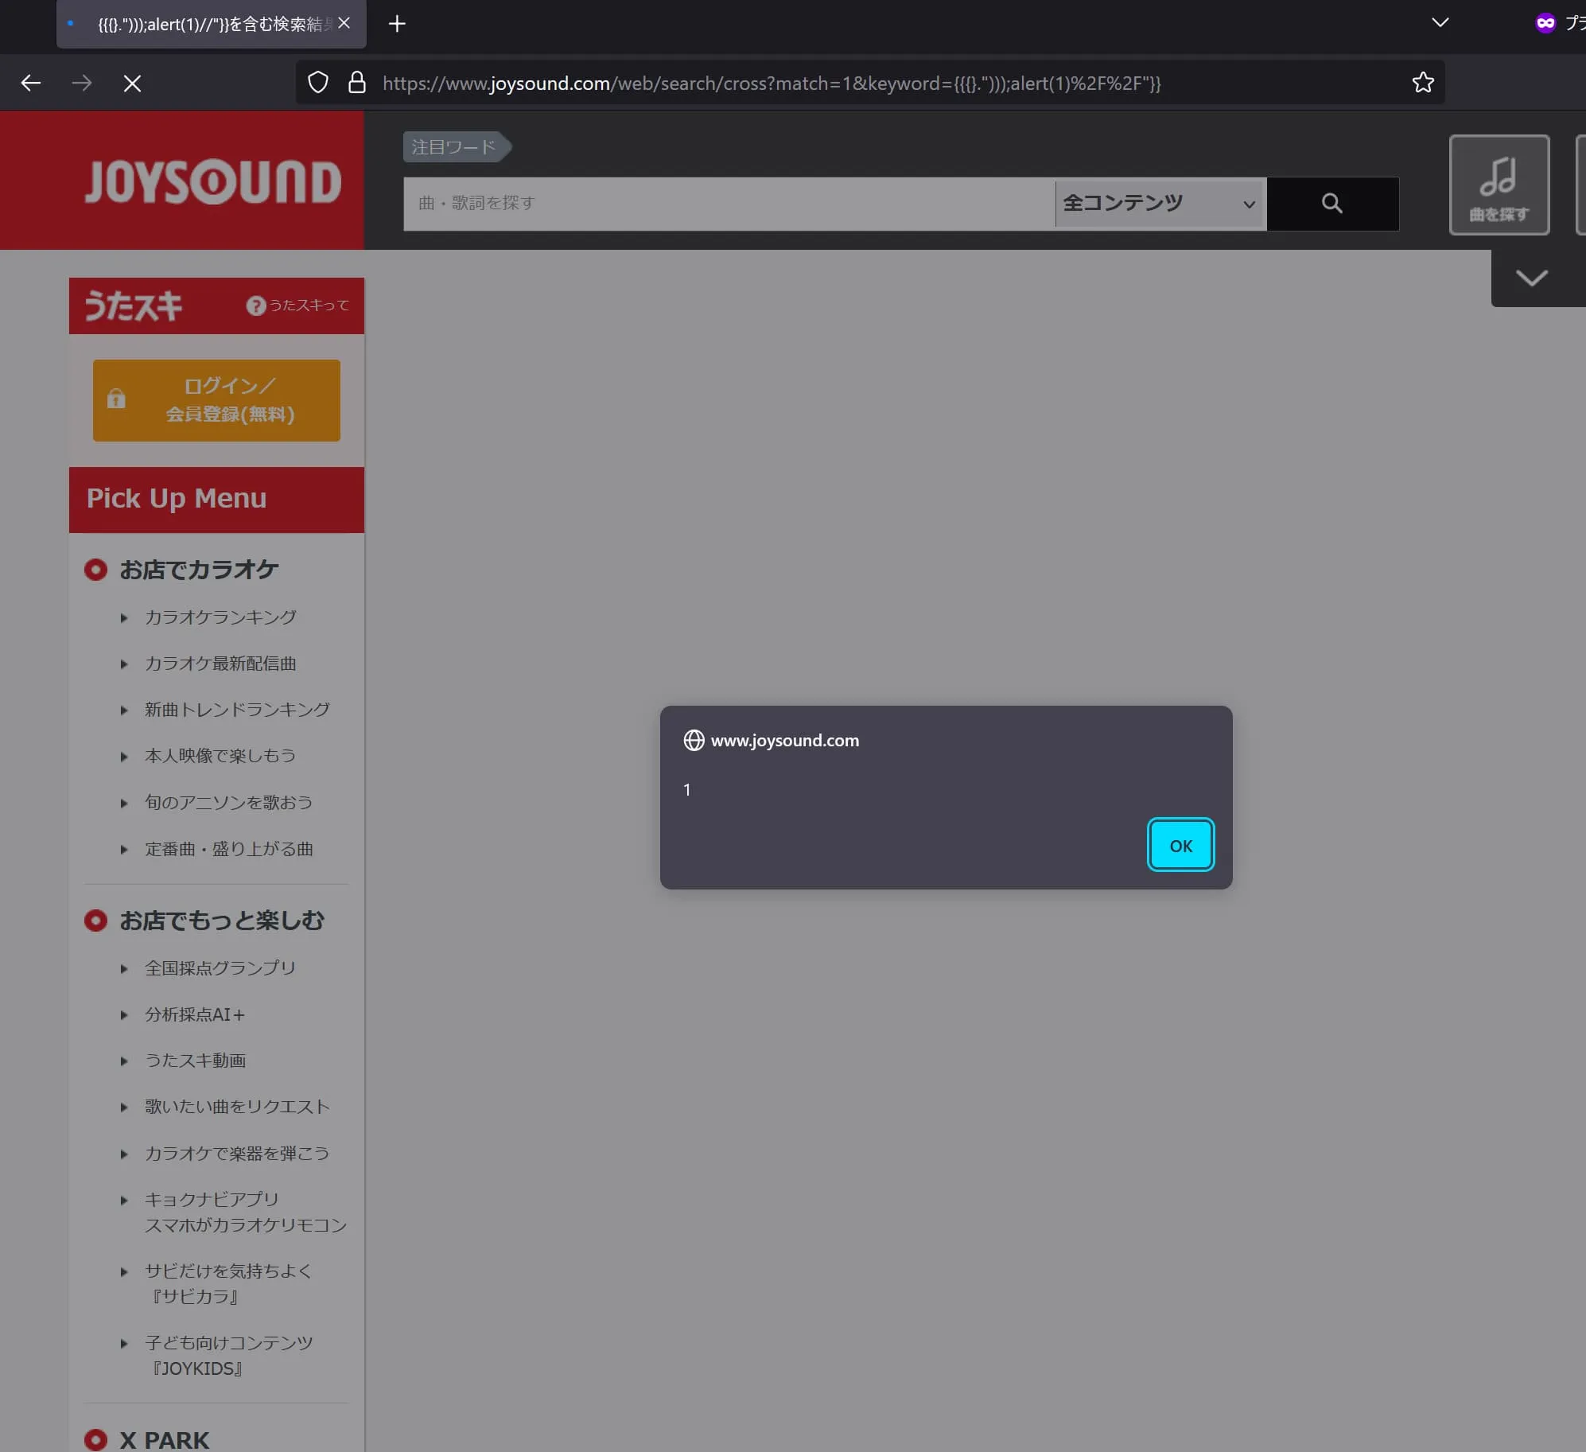
Task: Open the list all tabs chevron
Action: (x=1440, y=22)
